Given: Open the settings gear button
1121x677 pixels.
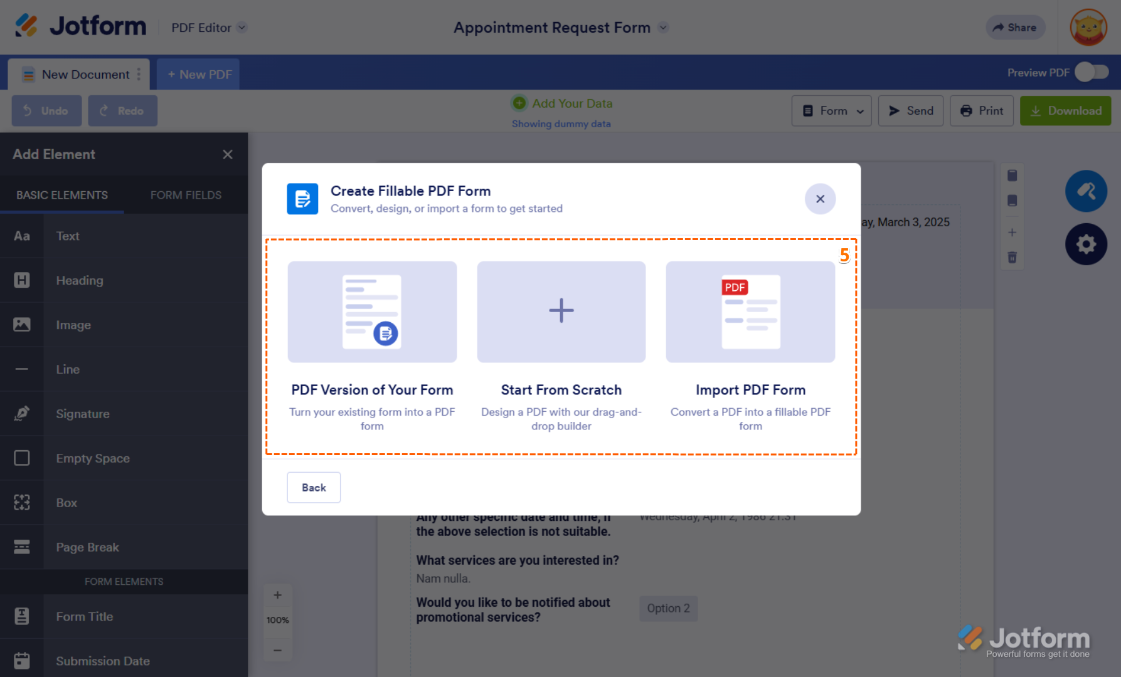Looking at the screenshot, I should click(x=1086, y=244).
